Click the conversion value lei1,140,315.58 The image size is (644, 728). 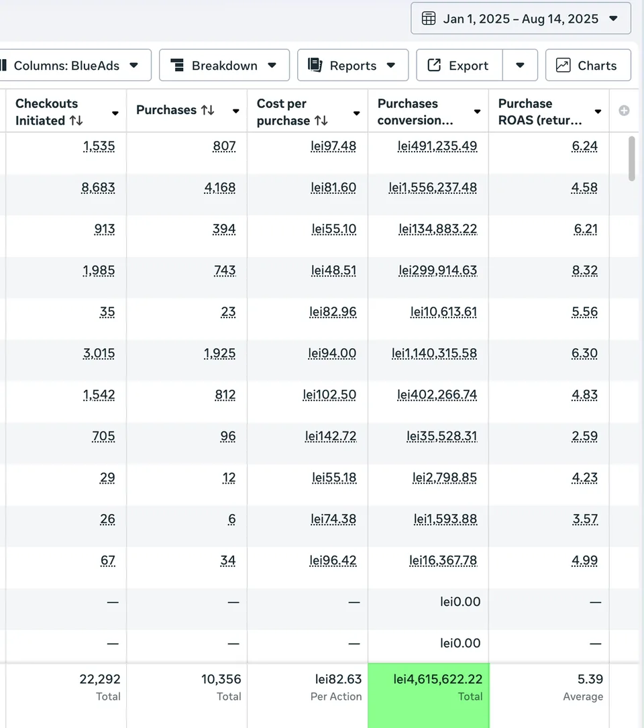click(x=434, y=354)
